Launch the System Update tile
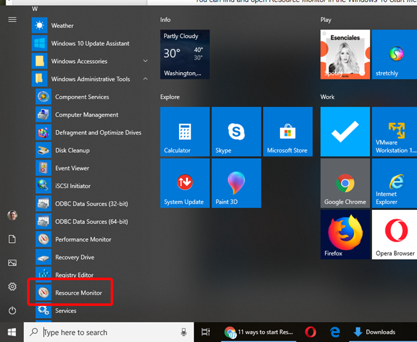This screenshot has width=417, height=342. click(x=185, y=183)
